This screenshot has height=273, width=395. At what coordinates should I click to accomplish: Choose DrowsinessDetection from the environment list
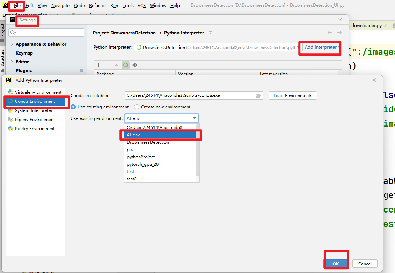pyautogui.click(x=160, y=142)
